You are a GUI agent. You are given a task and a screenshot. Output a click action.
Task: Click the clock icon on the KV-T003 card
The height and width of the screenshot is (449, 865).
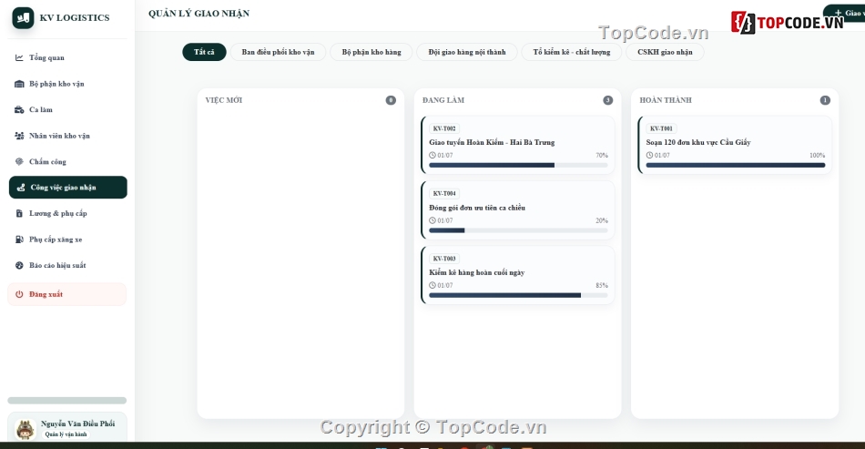[x=432, y=286]
